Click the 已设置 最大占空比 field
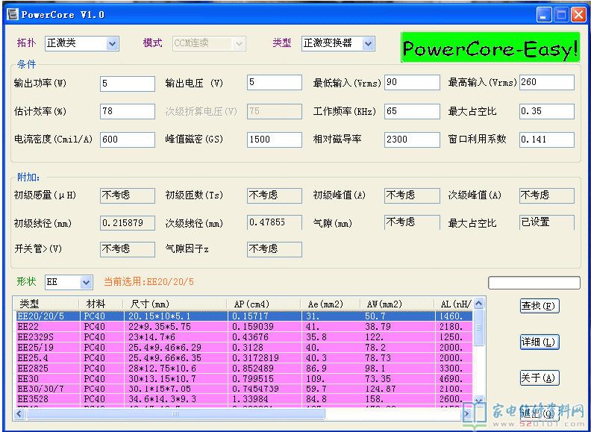591x432 pixels. click(547, 222)
